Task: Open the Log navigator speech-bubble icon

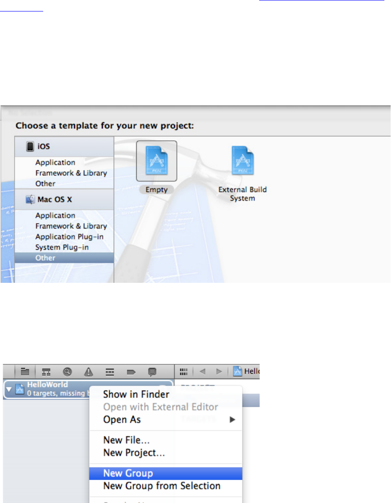Action: point(152,372)
